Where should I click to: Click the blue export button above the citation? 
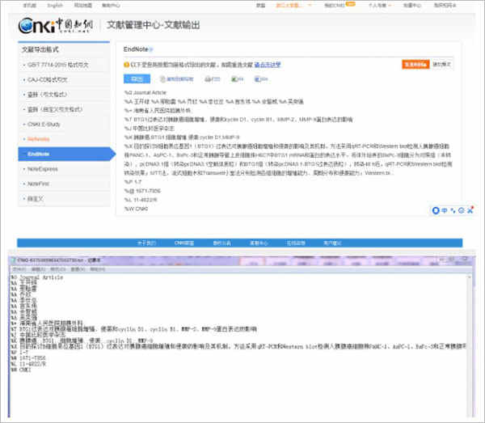click(x=137, y=79)
